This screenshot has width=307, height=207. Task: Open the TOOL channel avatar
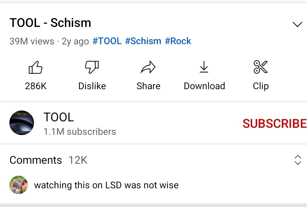click(x=22, y=123)
